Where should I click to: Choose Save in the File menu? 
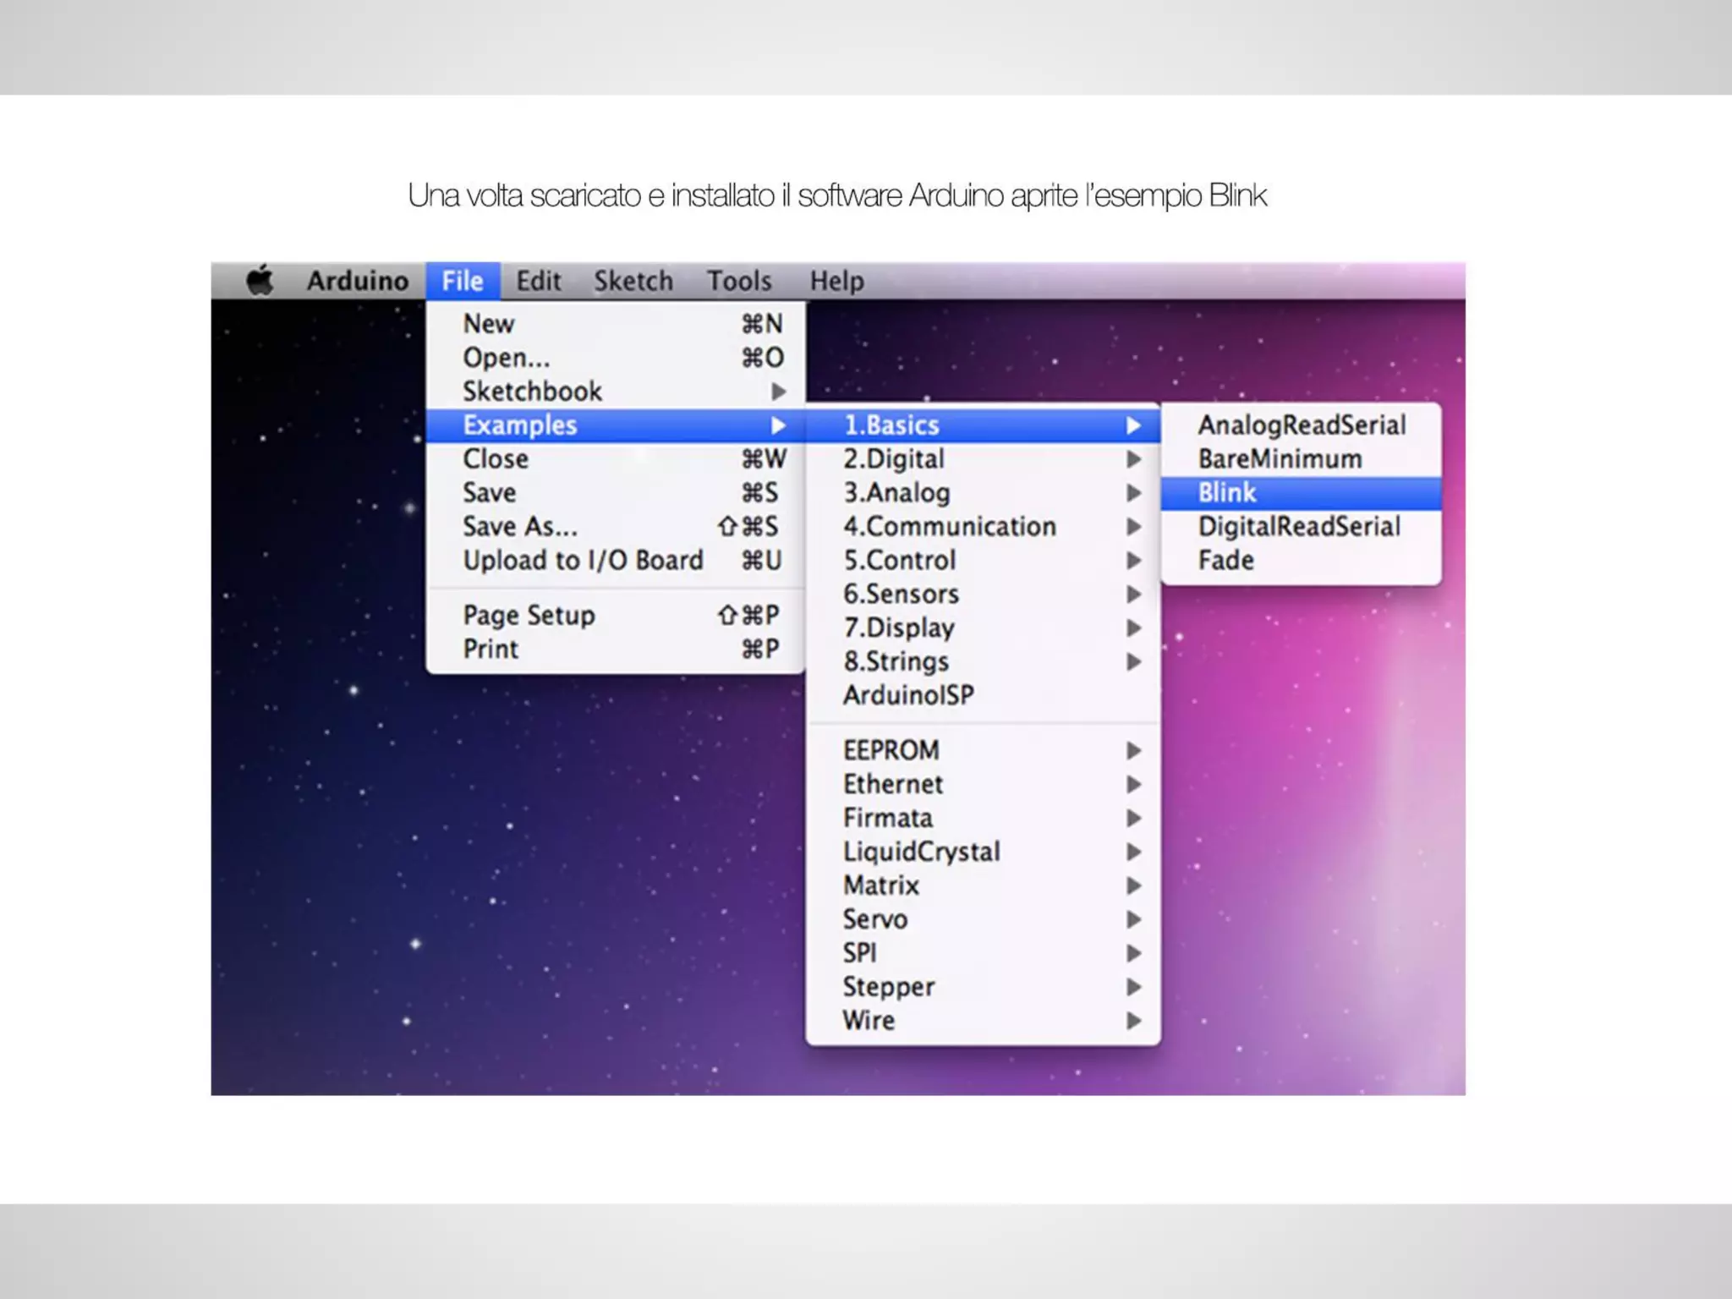pyautogui.click(x=616, y=493)
